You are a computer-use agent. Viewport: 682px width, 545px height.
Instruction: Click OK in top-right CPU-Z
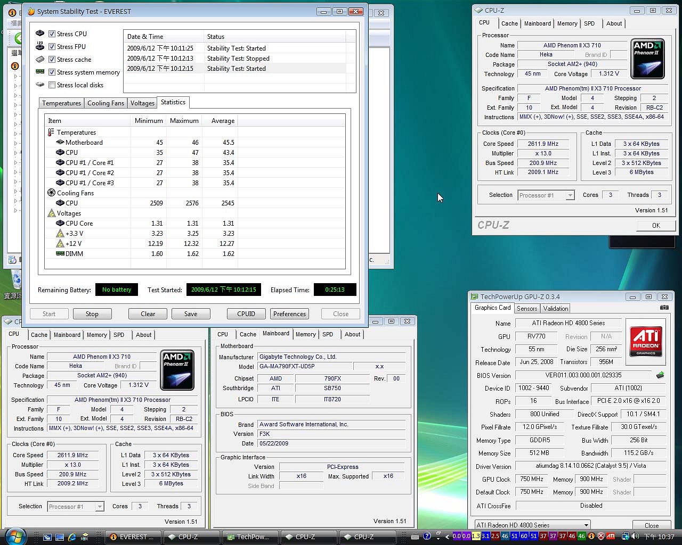pyautogui.click(x=656, y=226)
